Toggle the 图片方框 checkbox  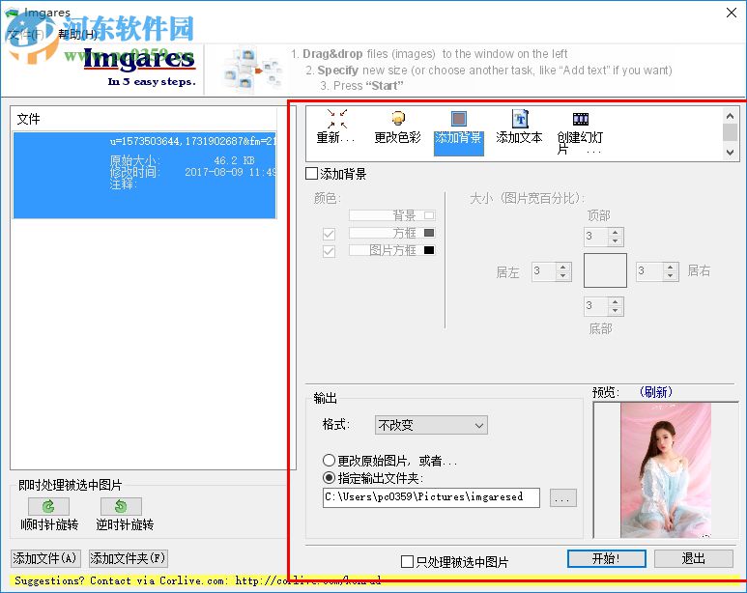click(x=329, y=251)
